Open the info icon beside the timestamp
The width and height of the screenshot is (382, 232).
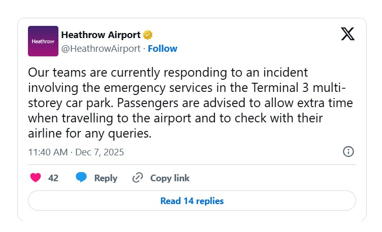coord(348,152)
